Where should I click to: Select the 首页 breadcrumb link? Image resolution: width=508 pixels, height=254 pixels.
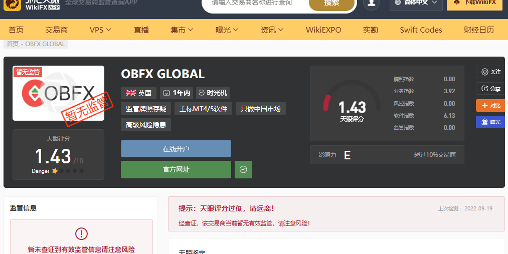tap(13, 44)
